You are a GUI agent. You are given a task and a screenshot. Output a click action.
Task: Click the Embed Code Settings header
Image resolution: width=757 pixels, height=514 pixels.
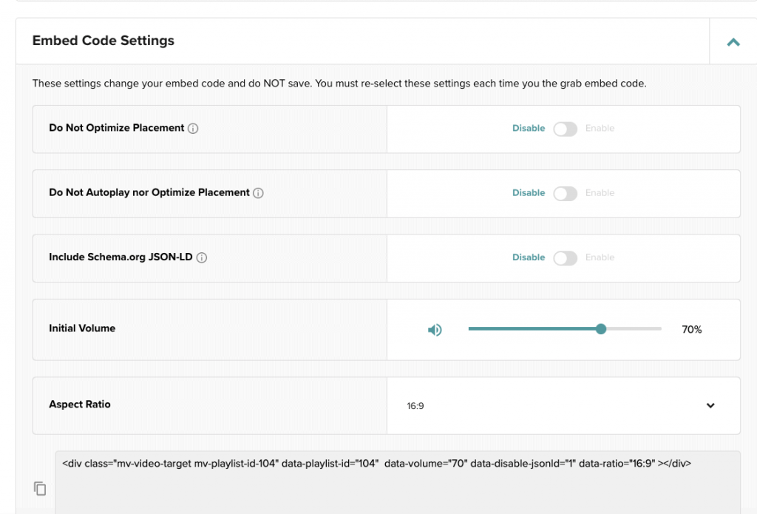103,41
